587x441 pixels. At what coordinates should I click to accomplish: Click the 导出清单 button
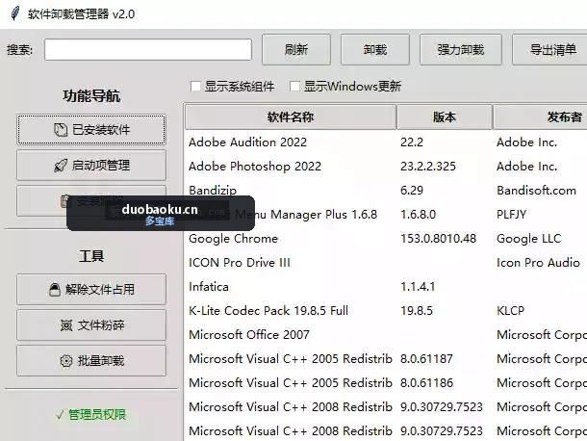click(549, 49)
